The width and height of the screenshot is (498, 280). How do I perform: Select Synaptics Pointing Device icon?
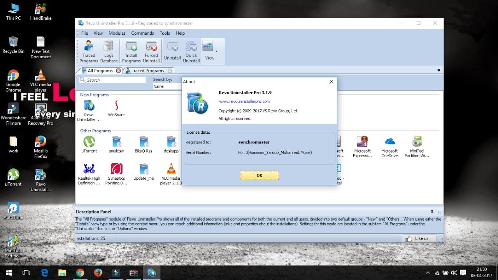pyautogui.click(x=116, y=174)
